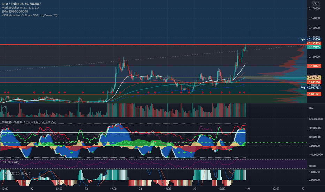Select the High 0.133000 price tag
This screenshot has height=192, width=325.
[x=310, y=39]
